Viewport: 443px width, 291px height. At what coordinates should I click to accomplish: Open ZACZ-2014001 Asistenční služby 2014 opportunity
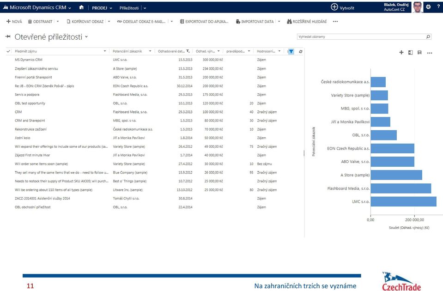point(42,198)
